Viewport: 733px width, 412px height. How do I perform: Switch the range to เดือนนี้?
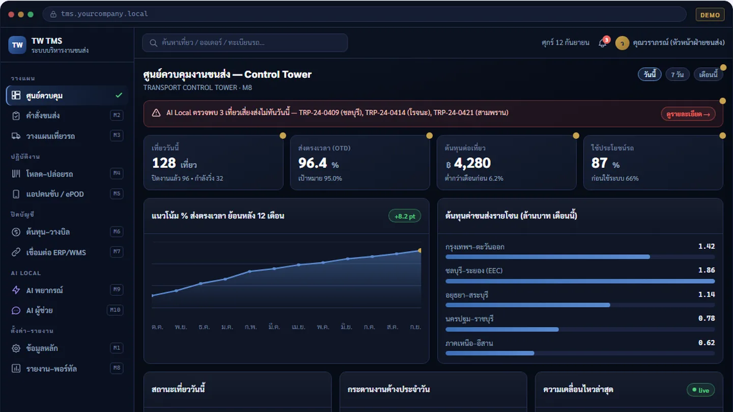tap(708, 75)
